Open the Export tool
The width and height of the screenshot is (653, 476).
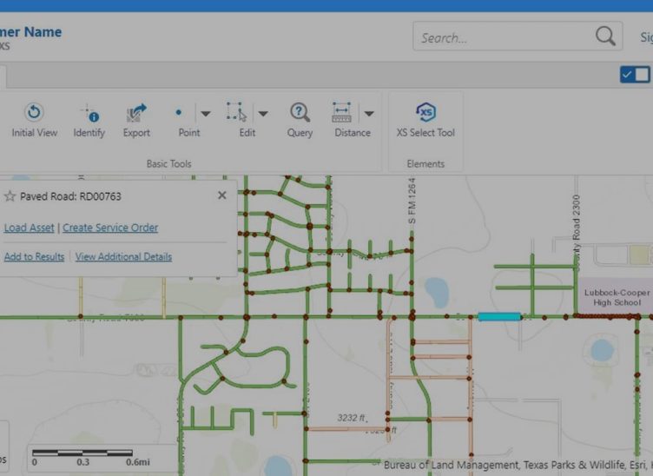click(x=136, y=113)
